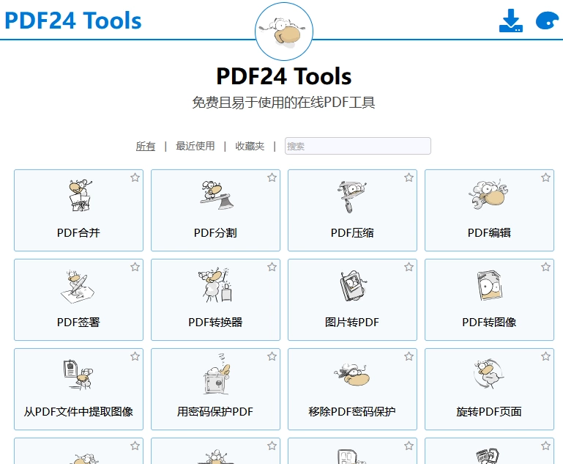Click the sheep mascot logo in header

tap(284, 32)
